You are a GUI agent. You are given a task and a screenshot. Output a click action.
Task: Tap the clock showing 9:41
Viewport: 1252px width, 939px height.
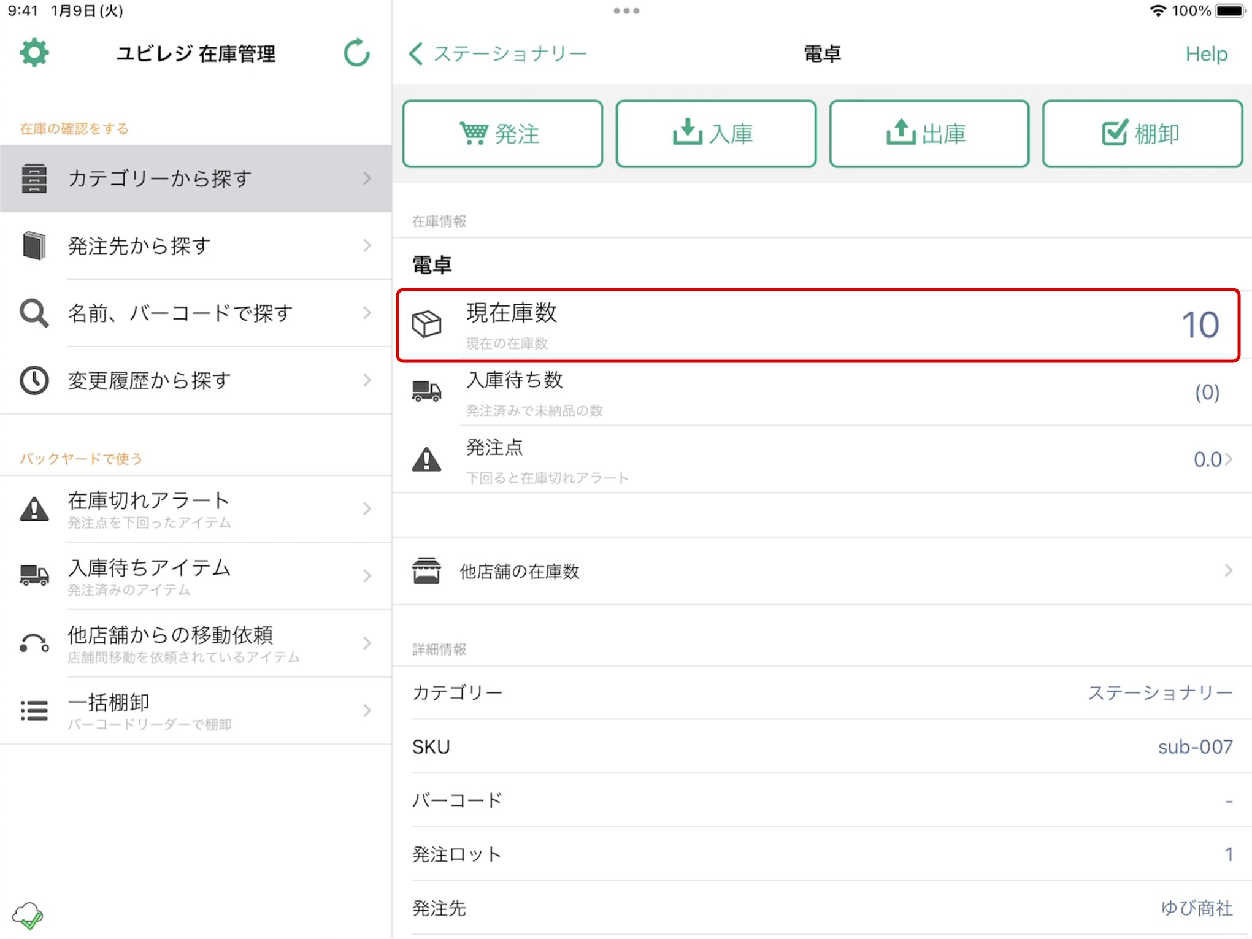23,10
